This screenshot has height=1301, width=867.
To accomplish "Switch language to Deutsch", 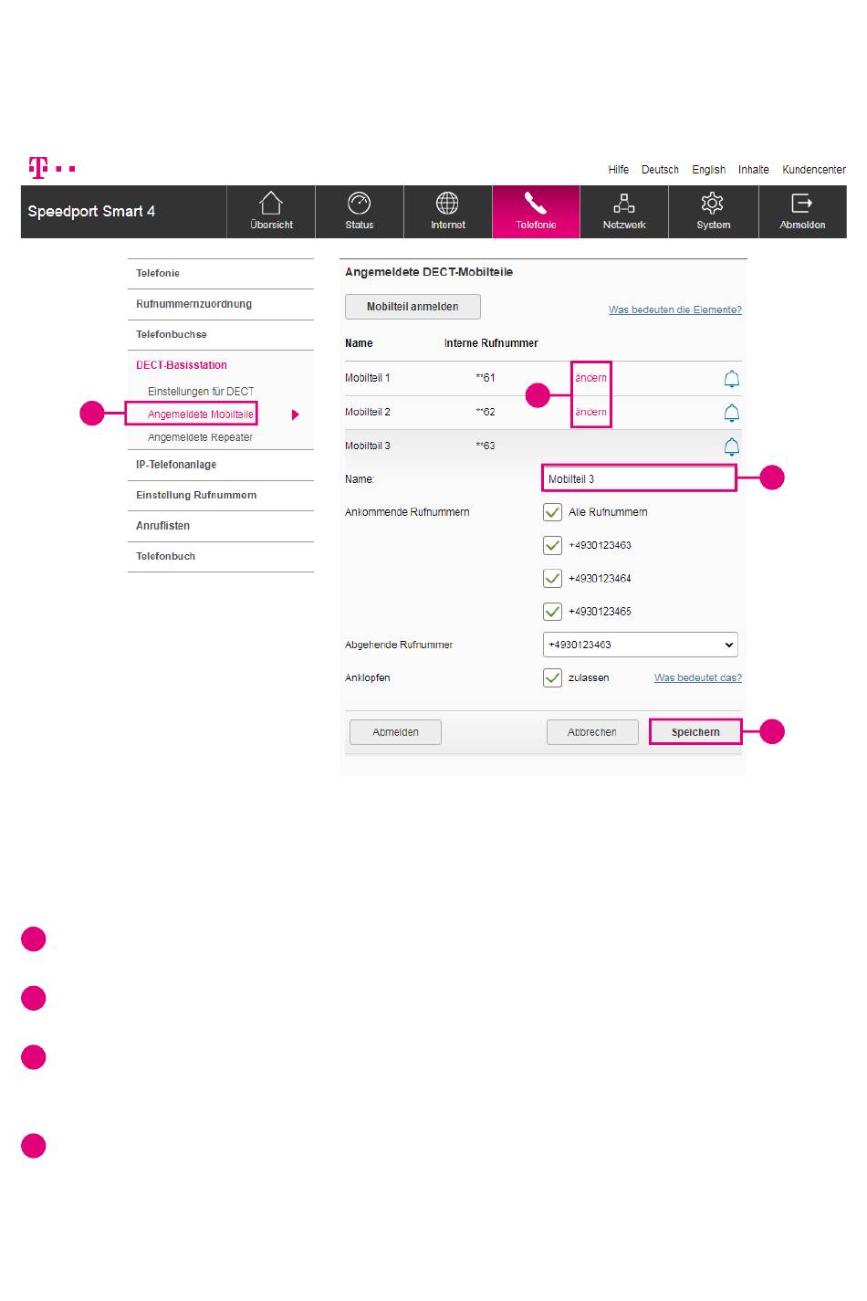I will 660,170.
